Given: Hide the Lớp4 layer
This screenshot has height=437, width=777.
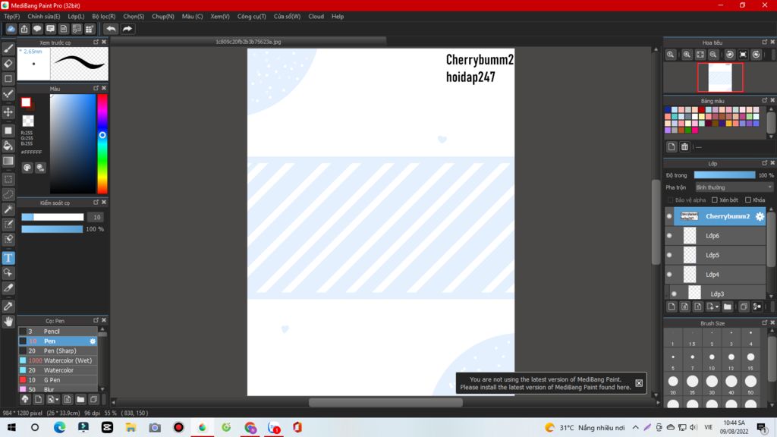Looking at the screenshot, I should [x=669, y=274].
